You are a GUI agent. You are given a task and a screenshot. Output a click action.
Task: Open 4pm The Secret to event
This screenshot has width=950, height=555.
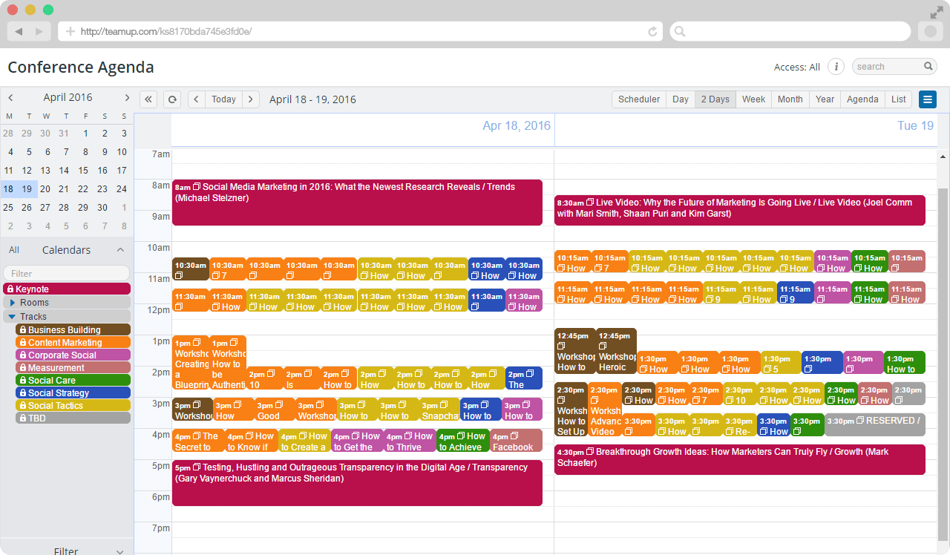point(198,440)
